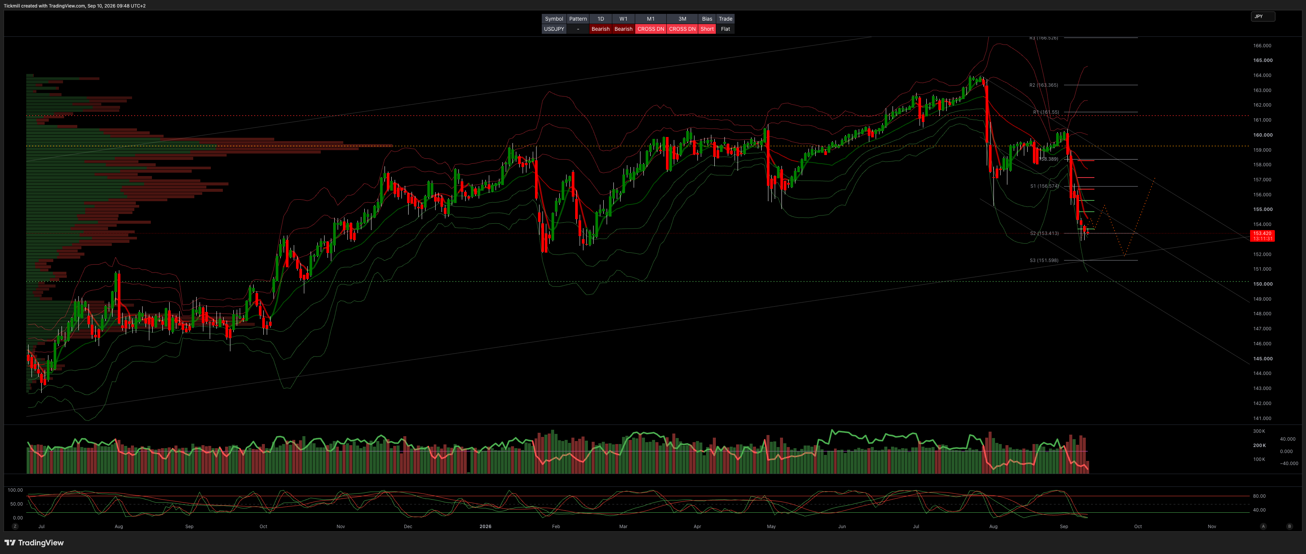The image size is (1306, 554).
Task: Click the Feb label on time axis
Action: click(x=556, y=527)
